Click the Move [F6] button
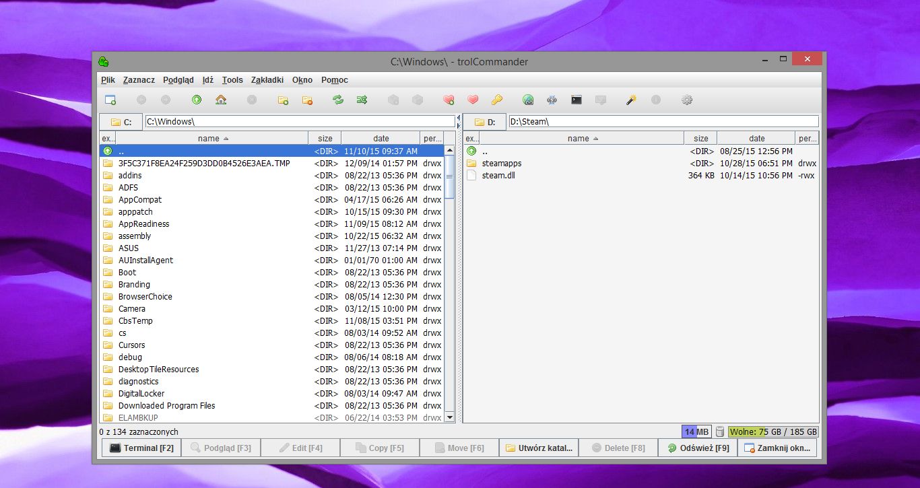 [x=459, y=448]
